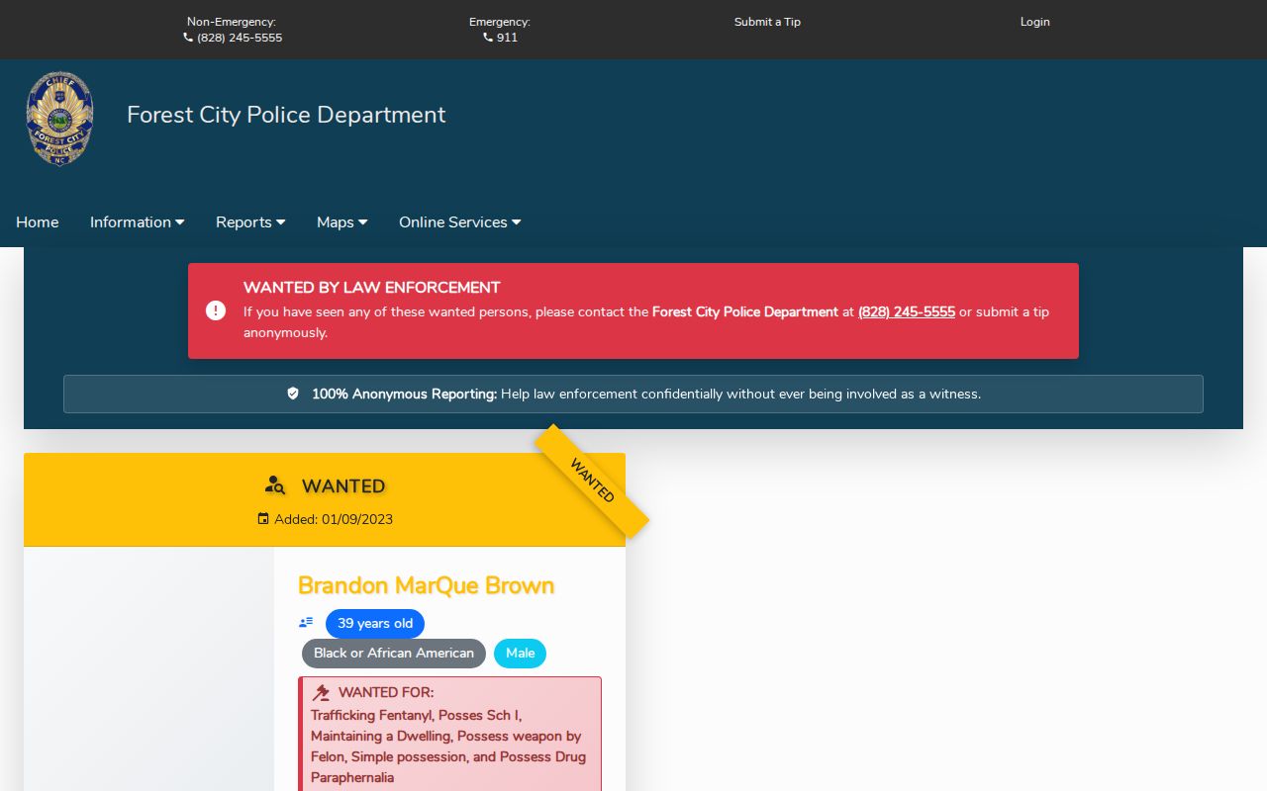Click the Forest City Police badge logo
The width and height of the screenshot is (1267, 791).
click(59, 118)
